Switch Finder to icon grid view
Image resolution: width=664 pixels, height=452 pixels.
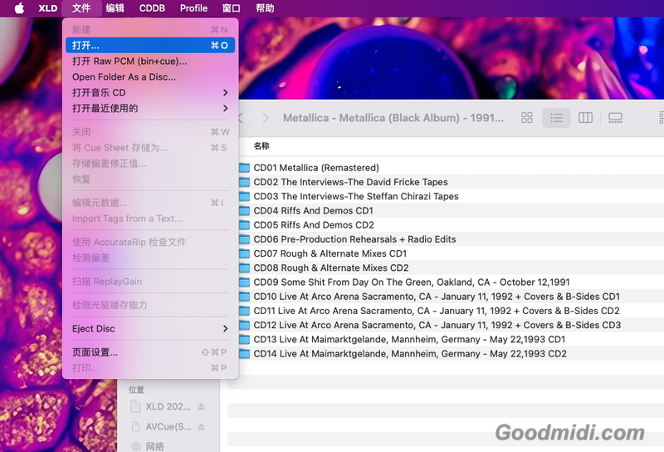[527, 117]
